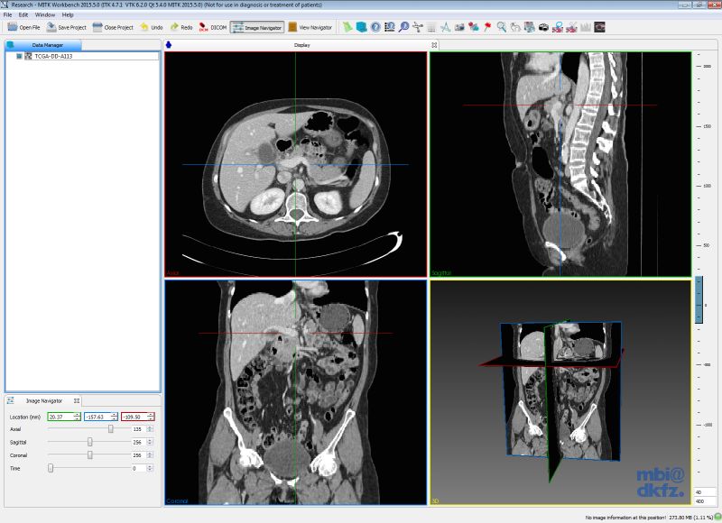Click the scissors-like clipping tool icon
Viewport: 722px width, 523px height.
point(418,27)
